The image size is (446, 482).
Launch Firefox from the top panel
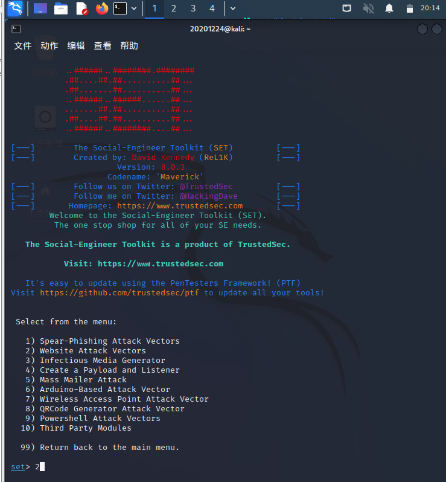[x=102, y=8]
